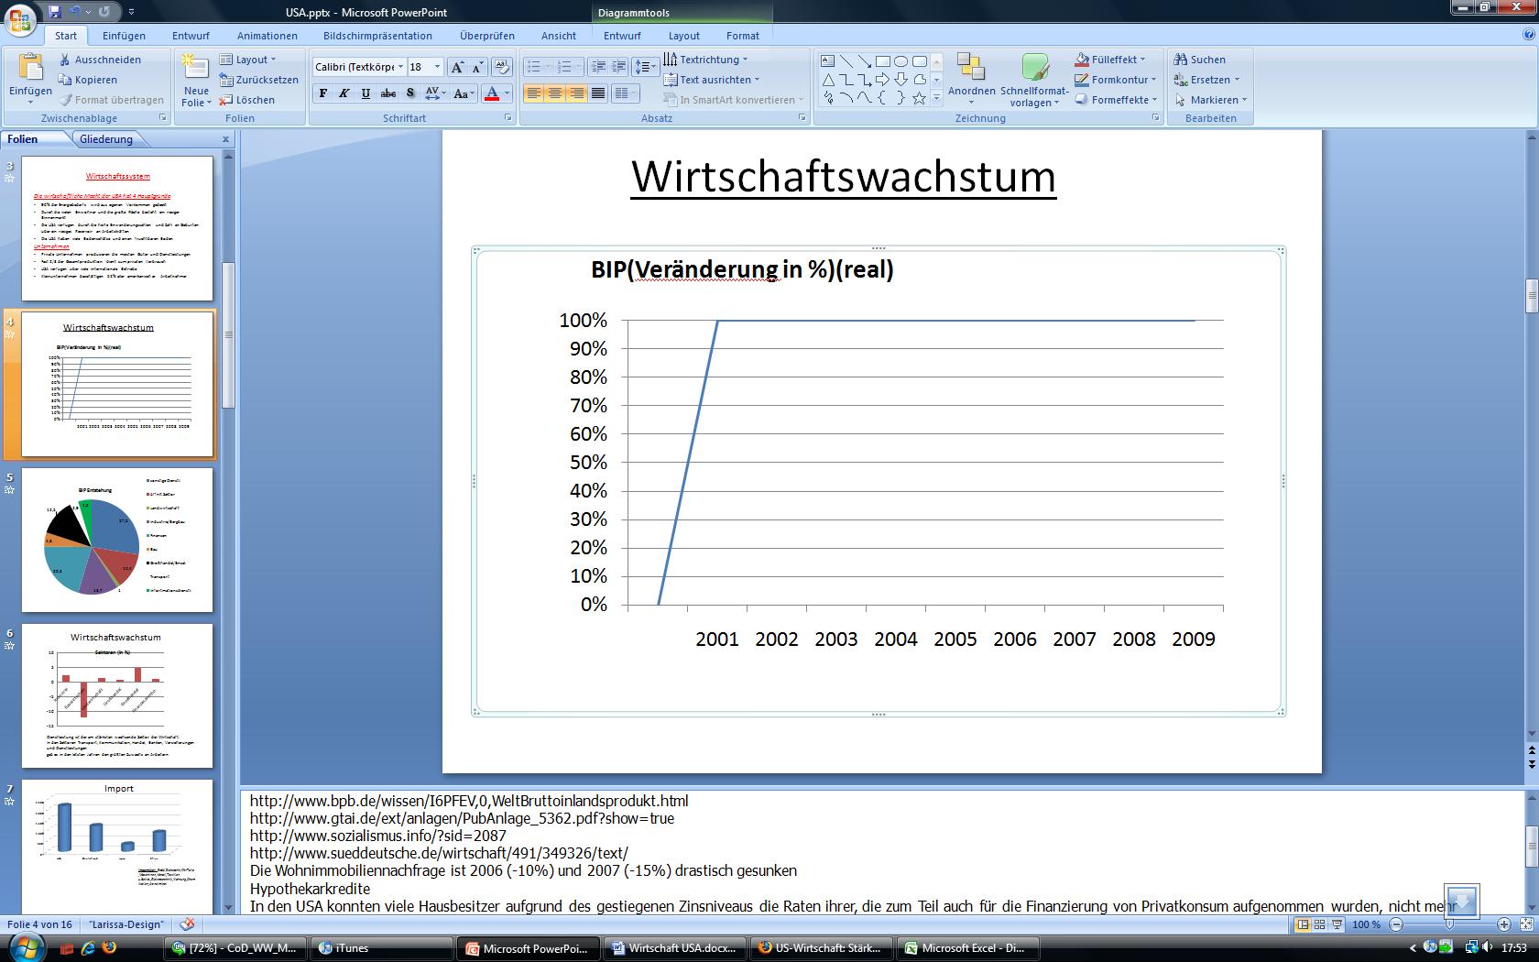Click the Anordnen button
Image resolution: width=1539 pixels, height=962 pixels.
pyautogui.click(x=971, y=77)
